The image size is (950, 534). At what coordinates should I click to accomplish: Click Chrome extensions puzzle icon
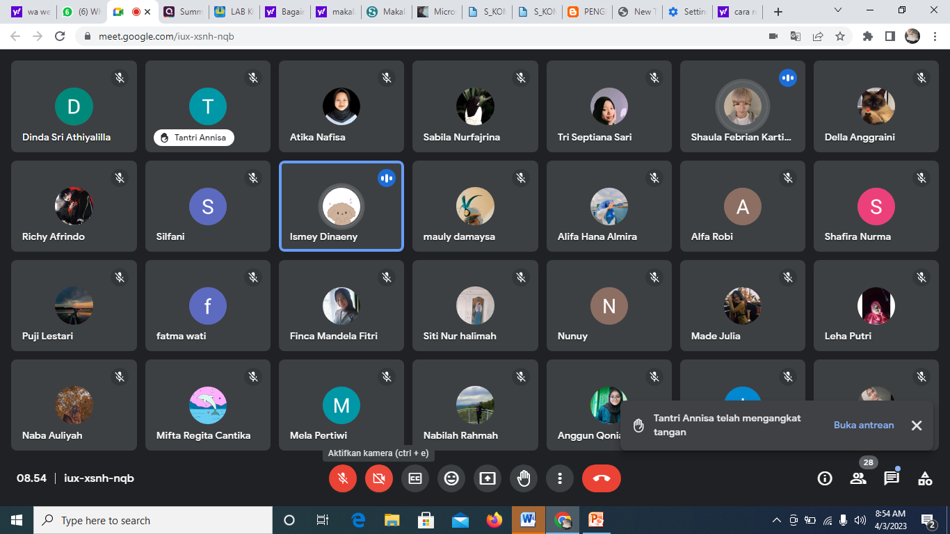pyautogui.click(x=867, y=36)
